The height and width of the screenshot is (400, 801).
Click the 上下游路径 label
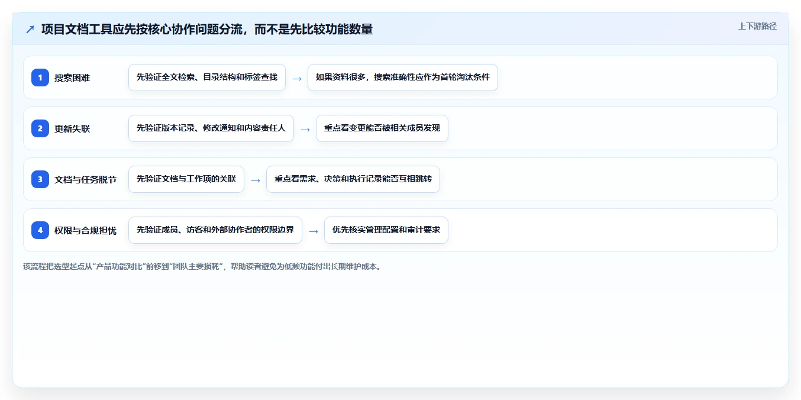click(757, 27)
